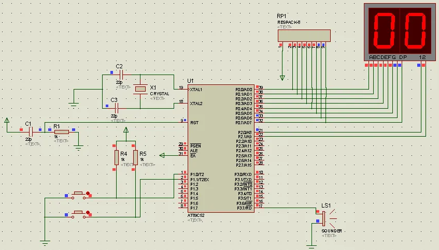
Task: Click the ground symbol under R1
Action: (x=78, y=148)
